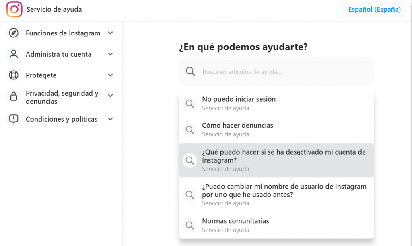
Task: Click the search icon beside Cómo hacer denuncias
Action: point(190,130)
